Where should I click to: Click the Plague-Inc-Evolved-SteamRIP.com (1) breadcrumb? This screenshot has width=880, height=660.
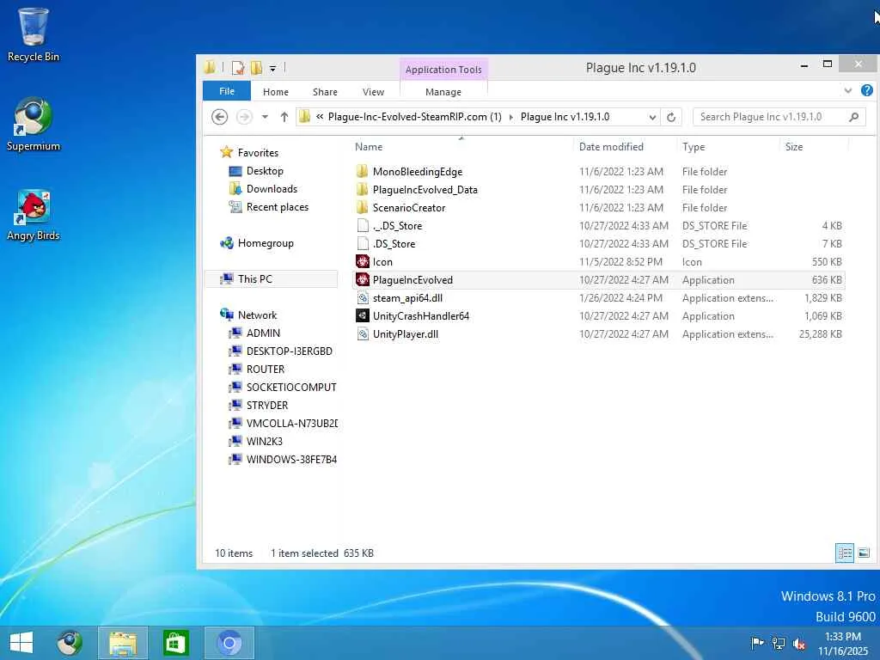coord(415,117)
